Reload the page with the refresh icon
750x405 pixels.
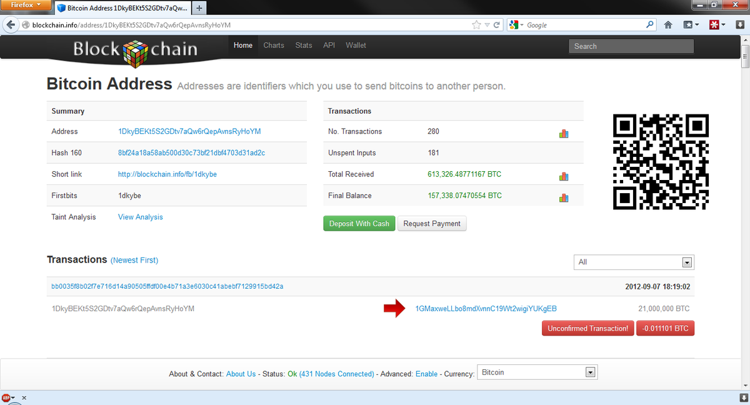pos(497,25)
